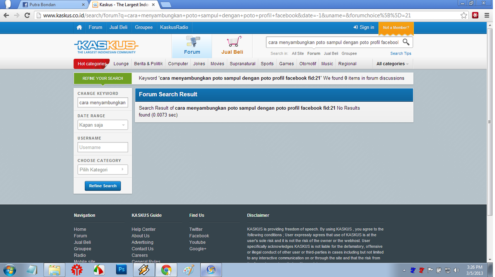Open Windows Explorer from the taskbar
Screen dimensions: 495x277
point(55,270)
